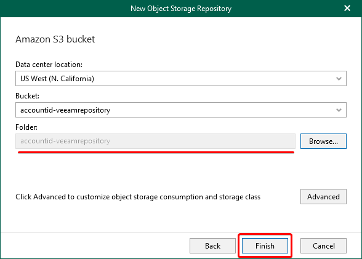This screenshot has width=362, height=259.
Task: Click the red underline beneath the Folder field
Action: point(156,152)
